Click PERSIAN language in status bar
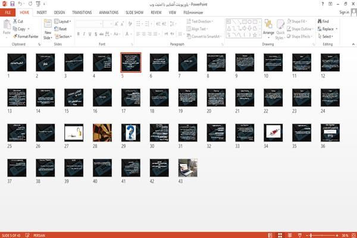 pyautogui.click(x=39, y=235)
